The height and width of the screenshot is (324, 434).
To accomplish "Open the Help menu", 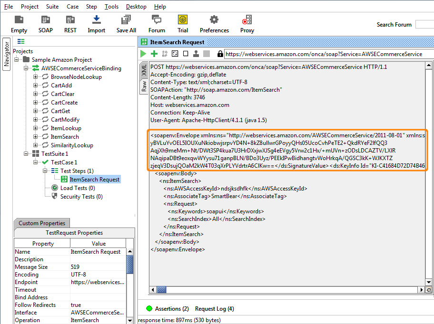I will coord(160,6).
